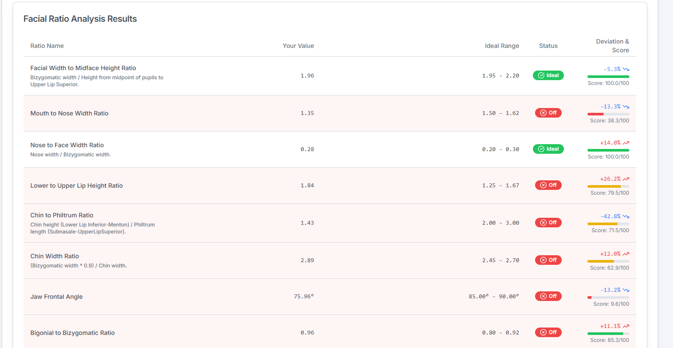Screen dimensions: 673x348
Task: Click the down-trend arrow icon beside -5.3%
Action: pos(626,69)
